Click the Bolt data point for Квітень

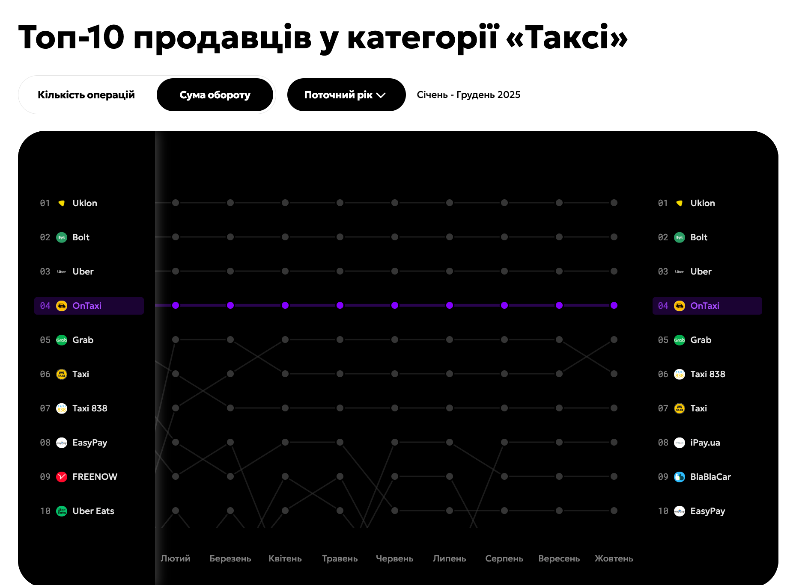click(285, 237)
